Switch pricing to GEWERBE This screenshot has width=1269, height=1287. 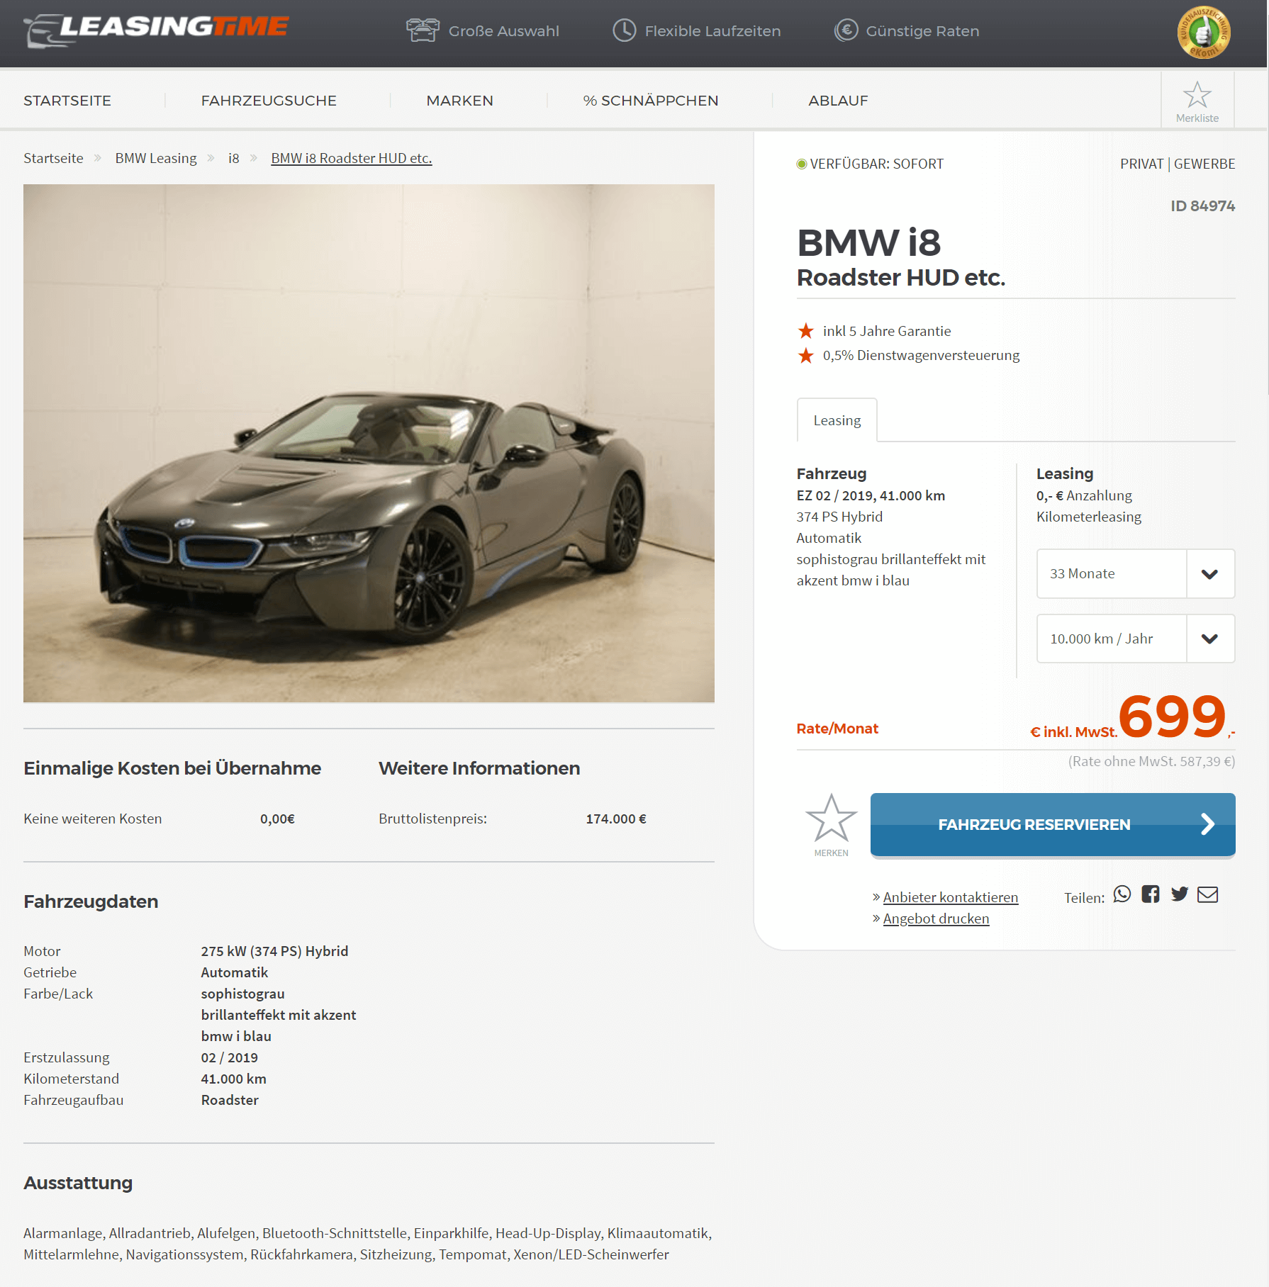(x=1204, y=164)
